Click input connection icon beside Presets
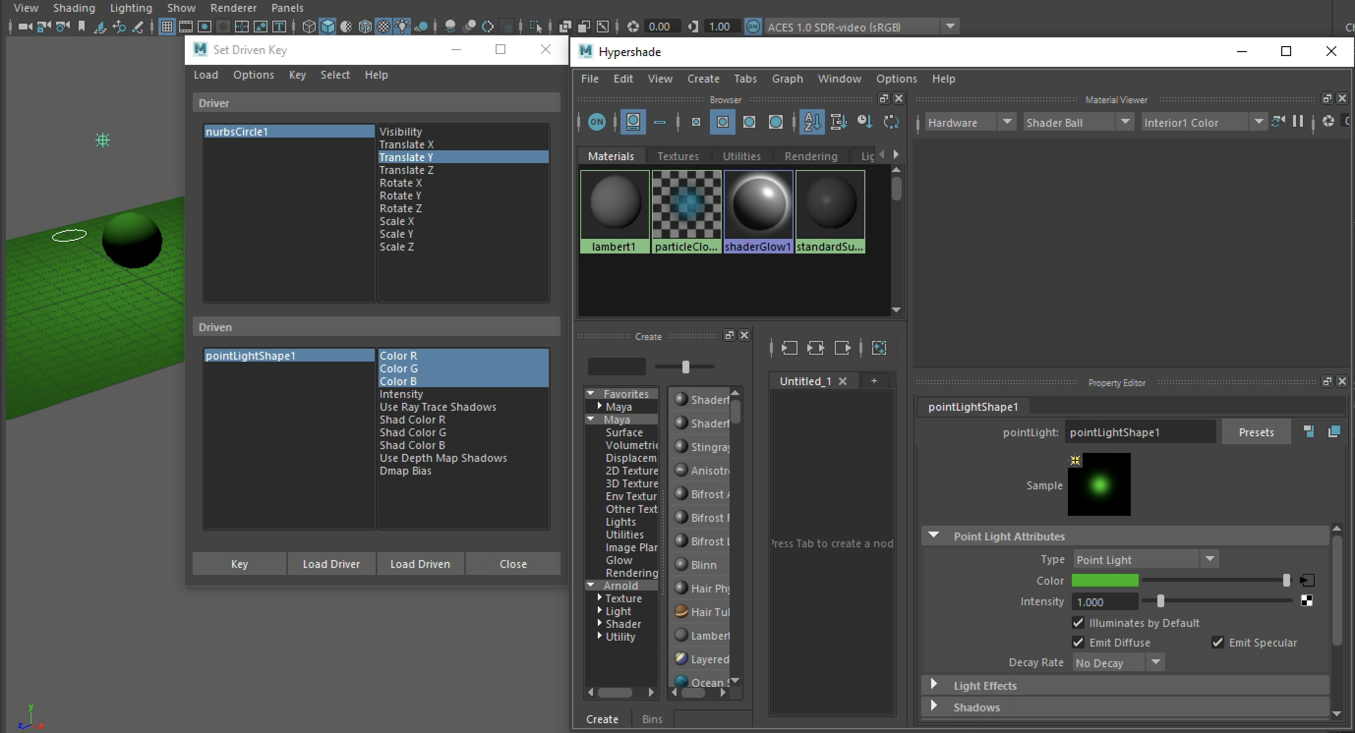Screen dimensions: 1355x733 coord(1309,432)
